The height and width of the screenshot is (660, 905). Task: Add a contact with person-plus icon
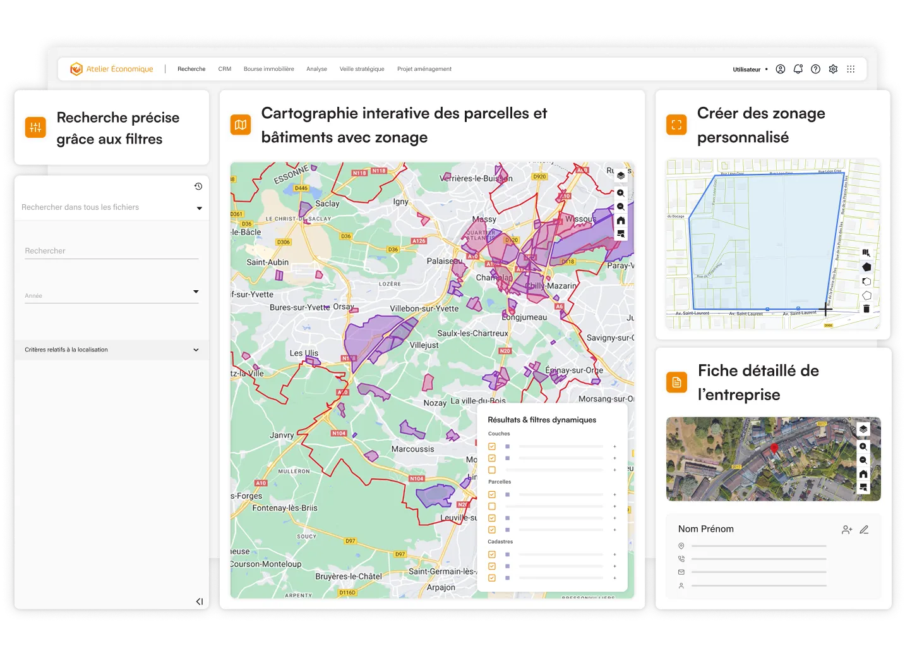(847, 530)
